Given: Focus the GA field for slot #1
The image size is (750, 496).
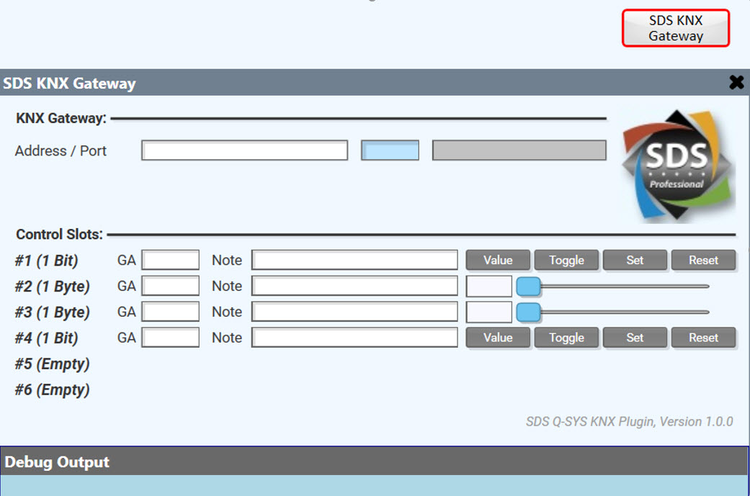Looking at the screenshot, I should (x=170, y=260).
